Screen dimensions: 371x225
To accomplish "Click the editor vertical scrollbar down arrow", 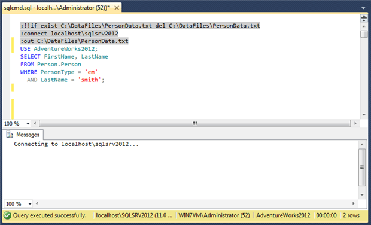I will pos(364,115).
